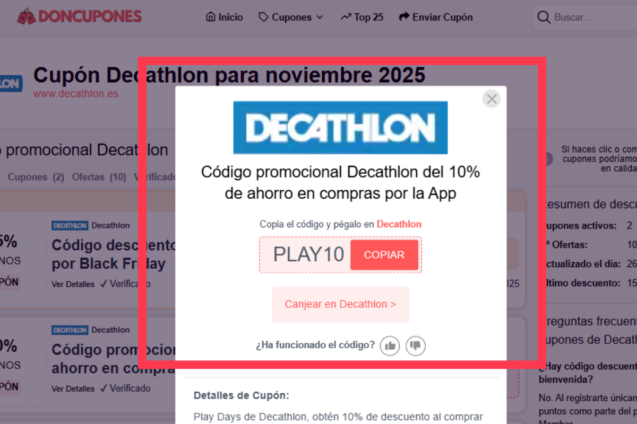637x424 pixels.
Task: Click the PLAY10 coupon code text
Action: [309, 255]
